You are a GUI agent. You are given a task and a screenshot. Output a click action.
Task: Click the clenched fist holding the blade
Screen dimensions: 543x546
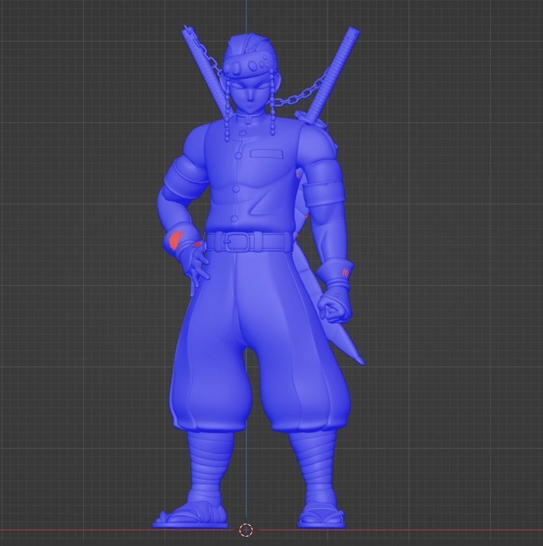[335, 310]
